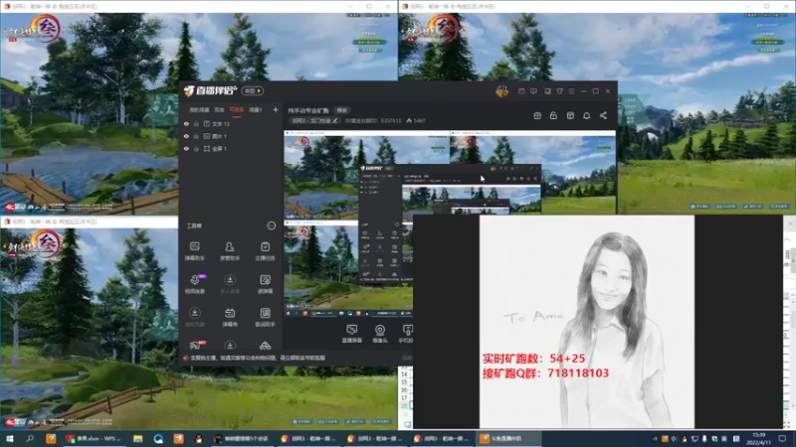The image size is (796, 447).
Task: Toggle lock on 全屏 1 source
Action: (196, 149)
